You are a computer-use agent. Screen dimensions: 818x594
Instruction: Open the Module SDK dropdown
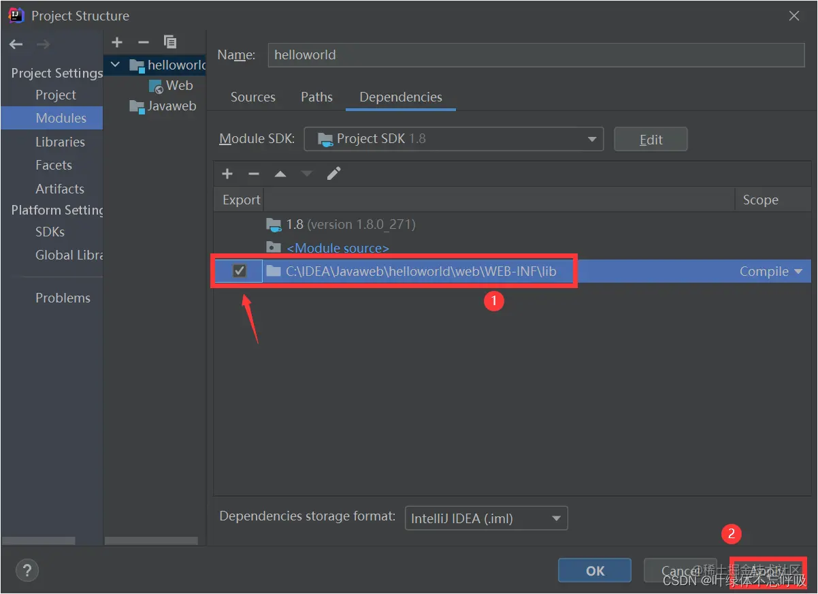453,139
